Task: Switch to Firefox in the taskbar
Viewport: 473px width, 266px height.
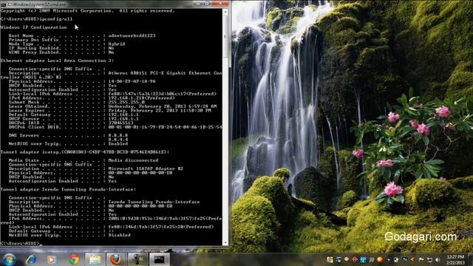Action: tap(115, 259)
